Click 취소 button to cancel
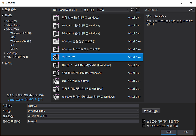Screen dimensions: 196x136 [x=185, y=132]
